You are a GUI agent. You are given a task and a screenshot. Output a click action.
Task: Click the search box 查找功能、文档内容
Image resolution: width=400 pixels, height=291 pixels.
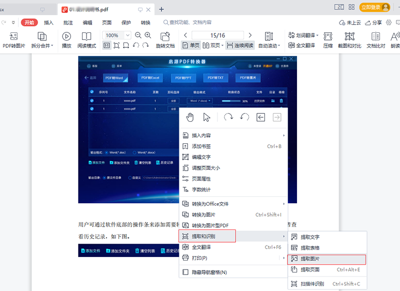[x=187, y=22]
